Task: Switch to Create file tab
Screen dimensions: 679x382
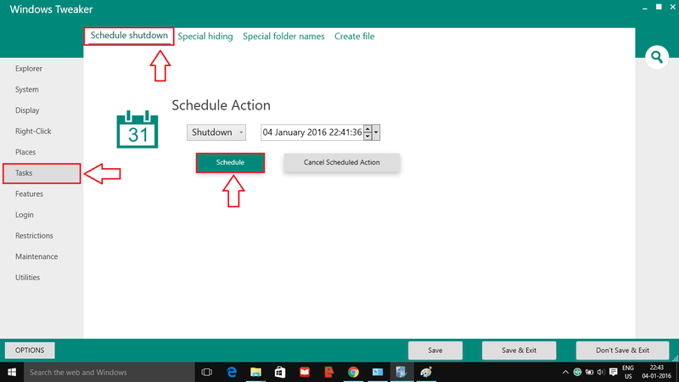Action: tap(354, 37)
